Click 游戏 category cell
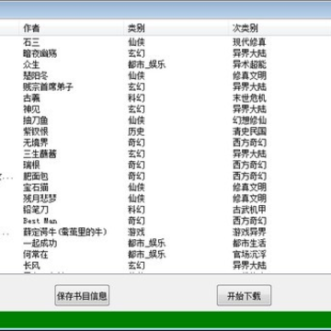This screenshot has height=331, width=331. tap(136, 232)
